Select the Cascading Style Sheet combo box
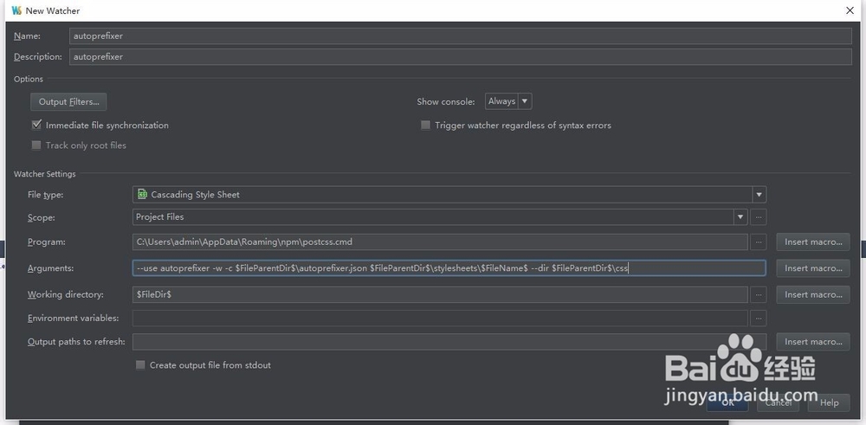Viewport: 866px width, 425px height. pyautogui.click(x=449, y=194)
